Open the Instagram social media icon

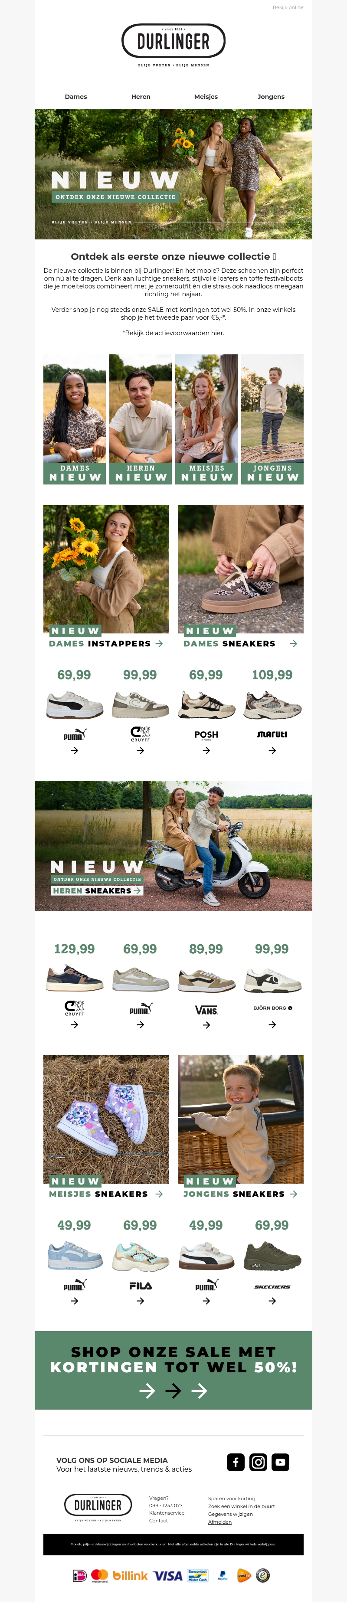(258, 1462)
